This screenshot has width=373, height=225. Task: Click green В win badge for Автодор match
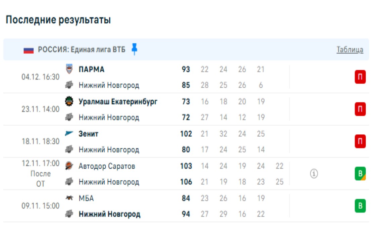click(x=360, y=174)
